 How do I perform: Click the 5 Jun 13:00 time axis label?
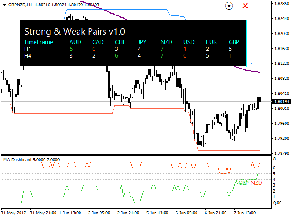158,213
